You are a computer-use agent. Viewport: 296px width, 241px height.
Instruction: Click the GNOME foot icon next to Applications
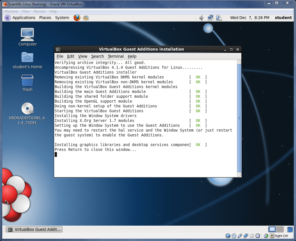click(8, 18)
